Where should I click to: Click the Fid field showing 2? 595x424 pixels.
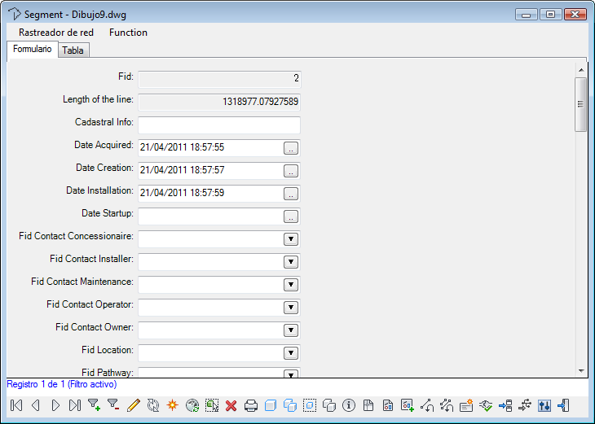219,79
